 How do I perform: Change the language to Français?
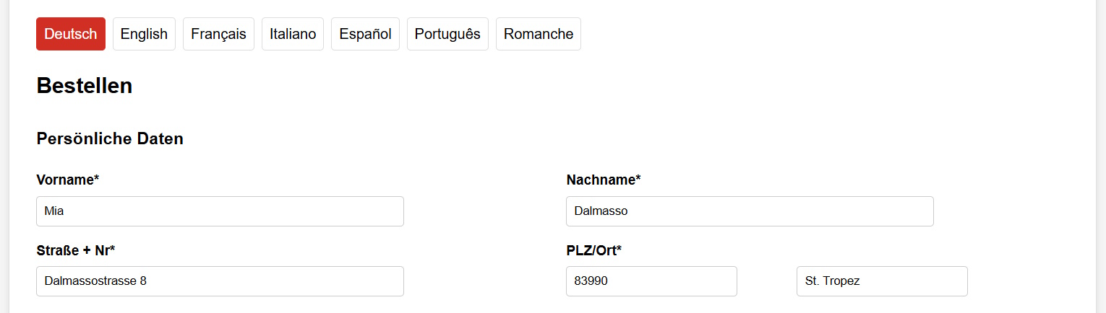pos(218,34)
